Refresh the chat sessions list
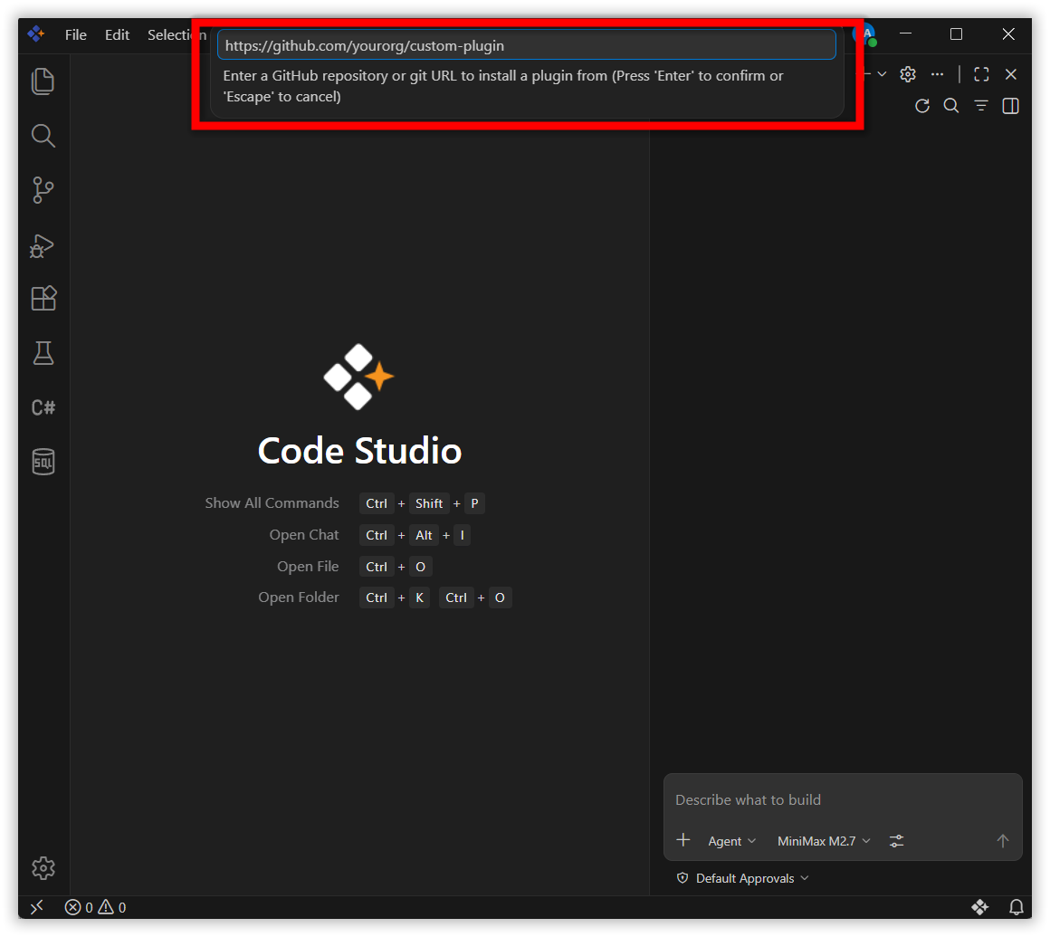Image resolution: width=1050 pixels, height=937 pixels. tap(922, 106)
